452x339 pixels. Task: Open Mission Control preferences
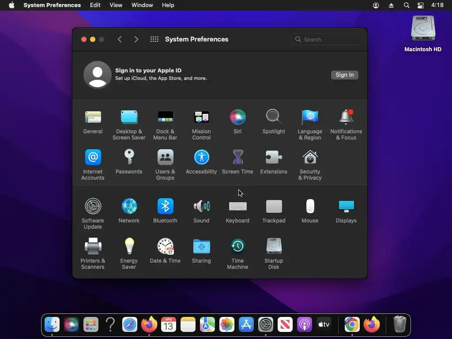tap(201, 117)
